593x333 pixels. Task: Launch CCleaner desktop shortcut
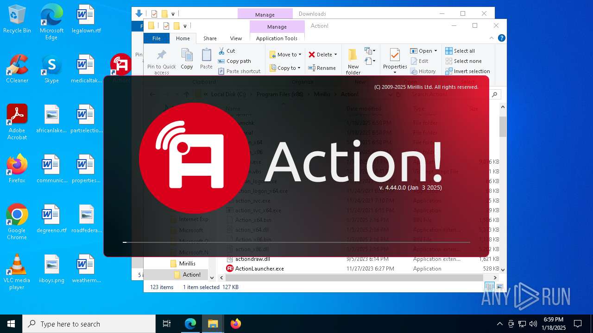click(17, 69)
